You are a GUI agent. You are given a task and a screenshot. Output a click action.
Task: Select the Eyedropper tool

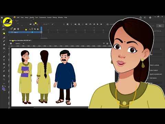point(4,68)
